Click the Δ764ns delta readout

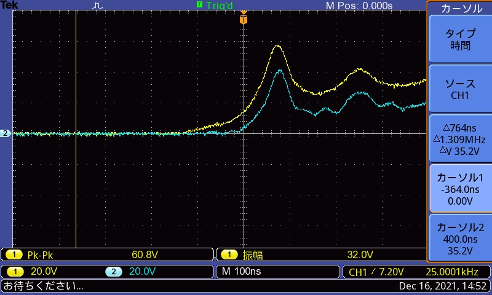pyautogui.click(x=459, y=128)
